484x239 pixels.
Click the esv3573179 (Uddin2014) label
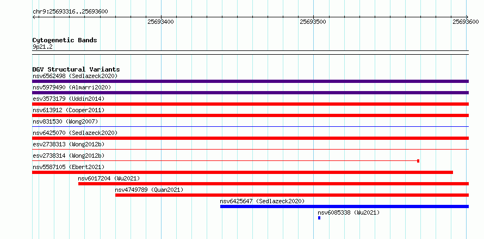[x=69, y=99]
